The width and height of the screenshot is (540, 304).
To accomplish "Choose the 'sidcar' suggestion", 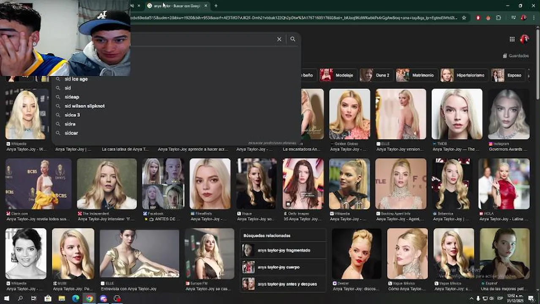I will pyautogui.click(x=176, y=133).
